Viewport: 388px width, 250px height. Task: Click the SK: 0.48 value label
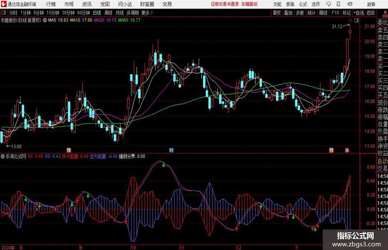pyautogui.click(x=35, y=156)
